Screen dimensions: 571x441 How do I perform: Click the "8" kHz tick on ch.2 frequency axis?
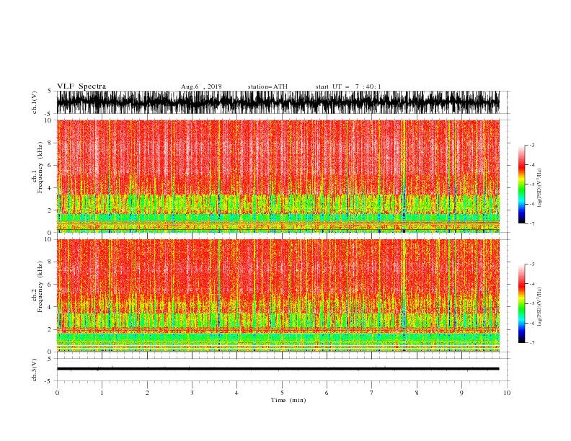click(50, 262)
